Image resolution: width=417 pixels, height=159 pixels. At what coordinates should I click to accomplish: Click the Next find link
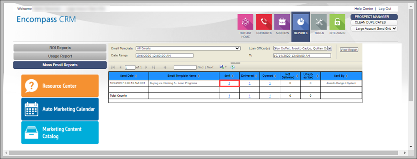coord(210,67)
